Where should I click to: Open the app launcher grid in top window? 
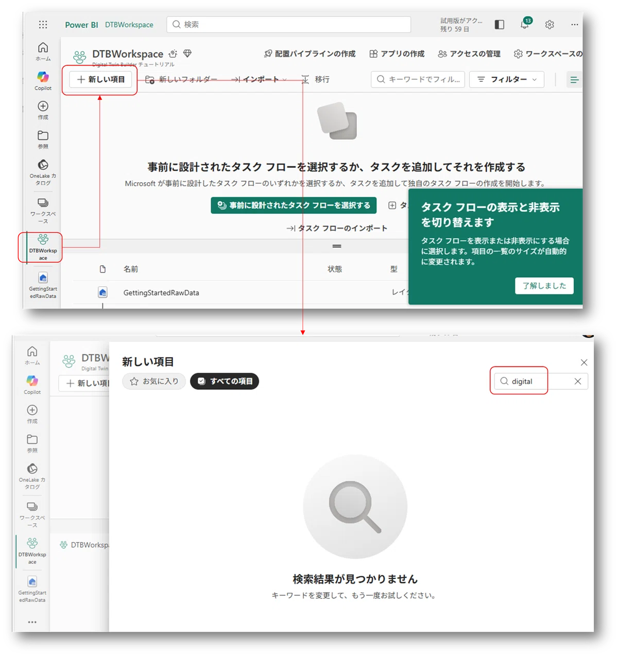click(x=43, y=25)
